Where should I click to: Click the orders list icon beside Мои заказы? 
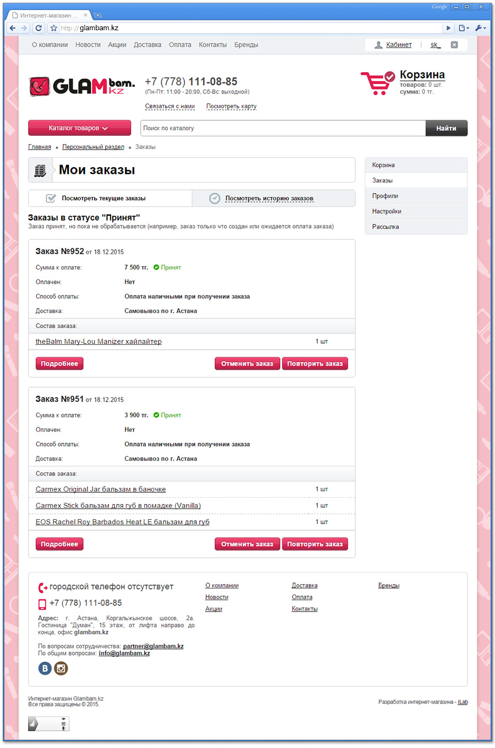pyautogui.click(x=40, y=170)
